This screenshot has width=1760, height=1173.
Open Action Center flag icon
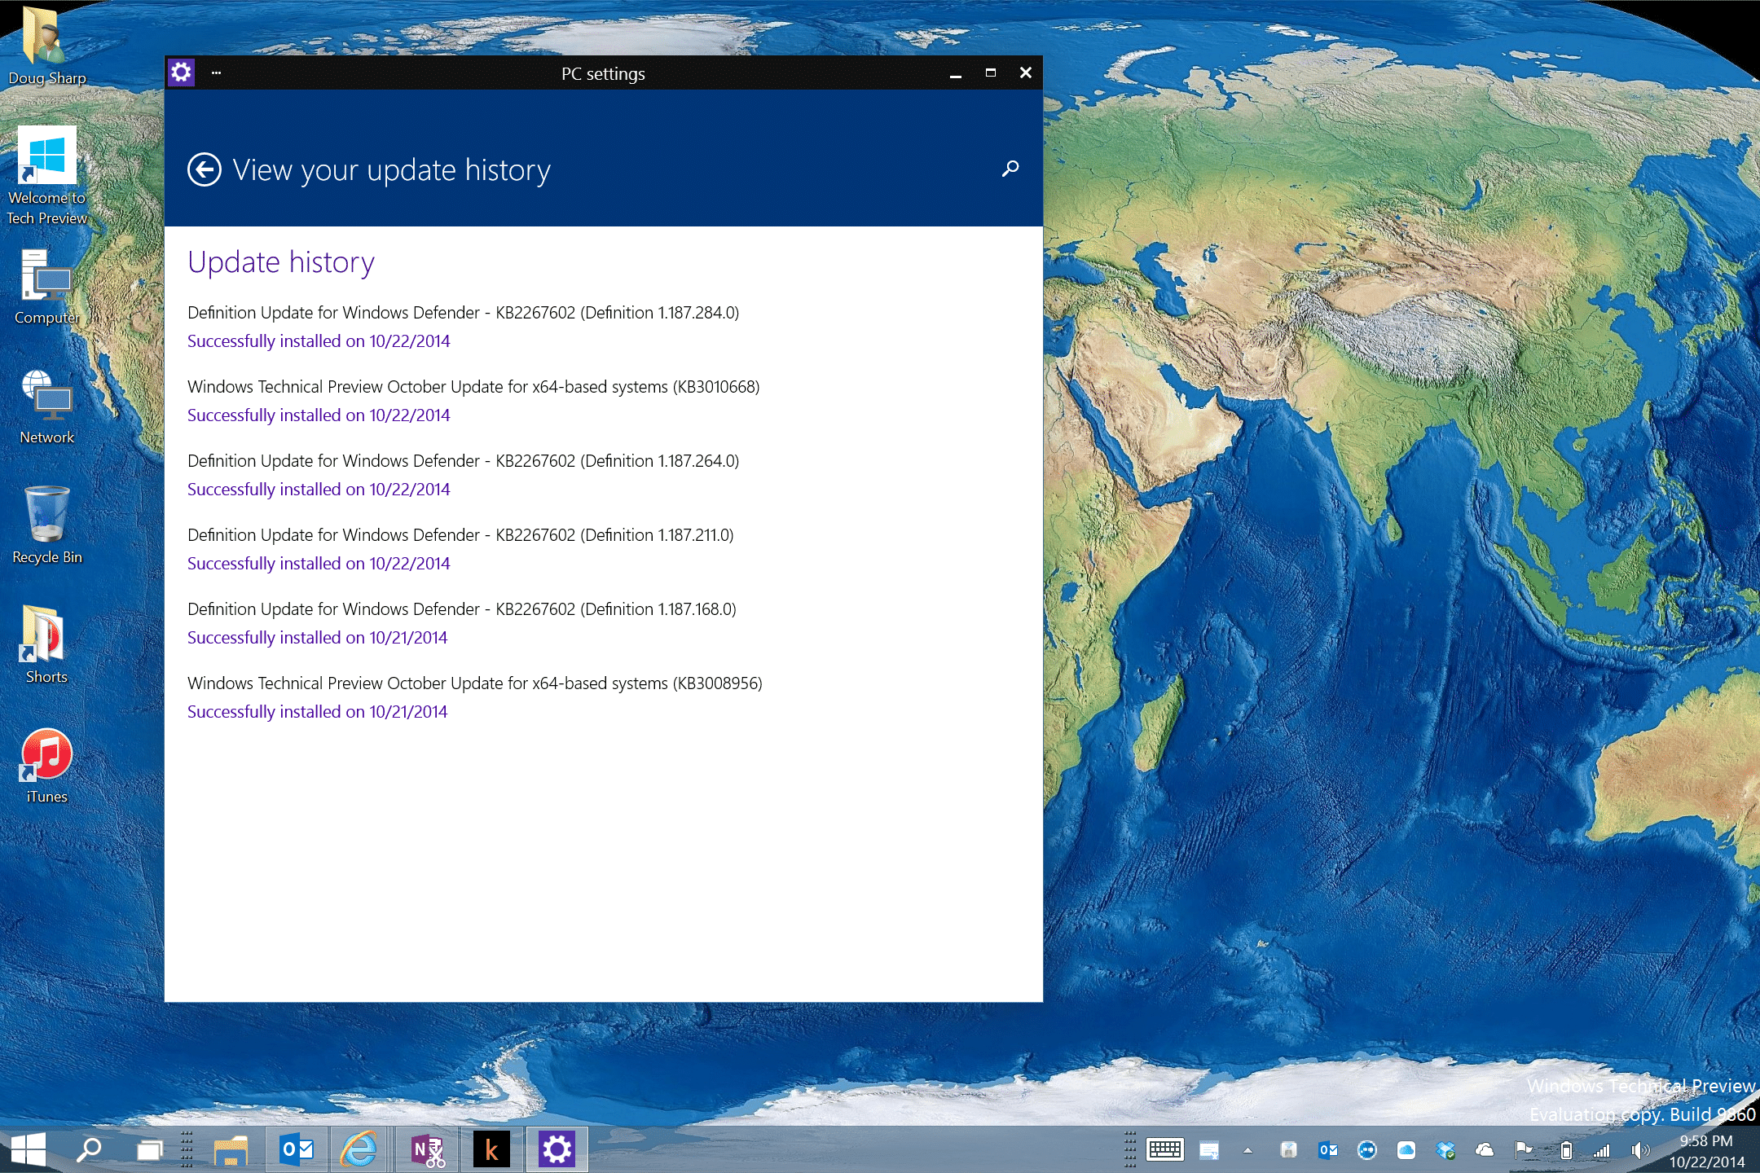point(1524,1150)
